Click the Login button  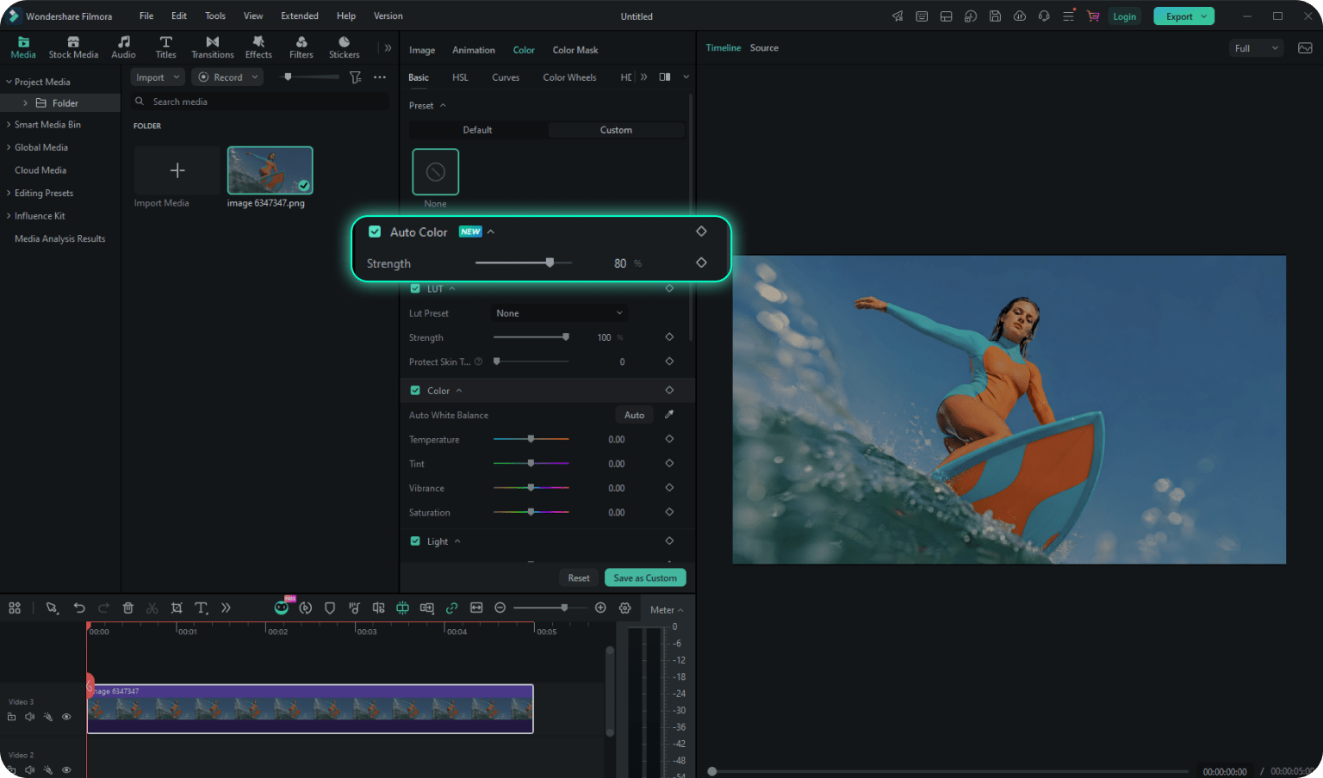click(x=1124, y=16)
